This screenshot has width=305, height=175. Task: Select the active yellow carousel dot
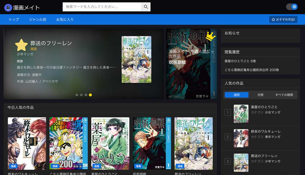[90, 95]
